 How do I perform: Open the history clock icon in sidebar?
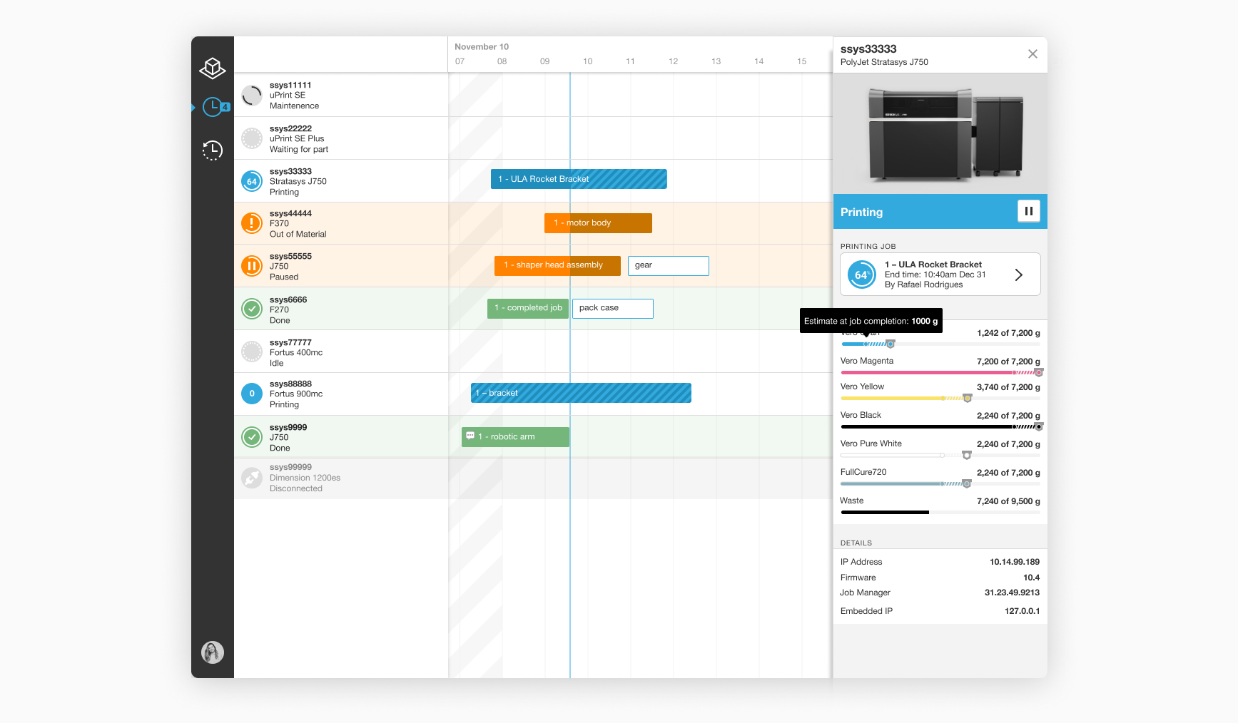click(x=213, y=150)
